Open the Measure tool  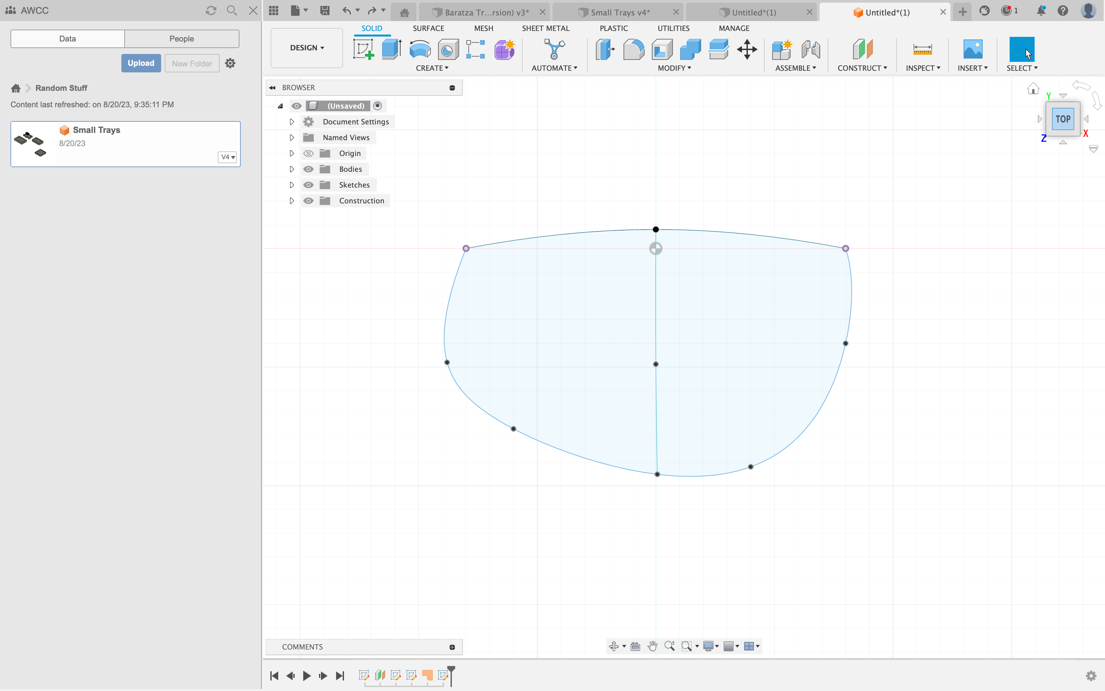[922, 49]
